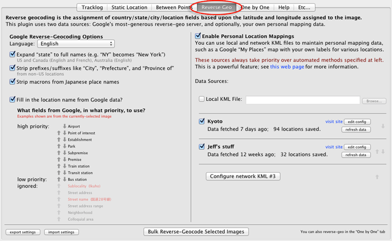
Task: Raise Establishment priority with up arrow
Action: (59, 140)
